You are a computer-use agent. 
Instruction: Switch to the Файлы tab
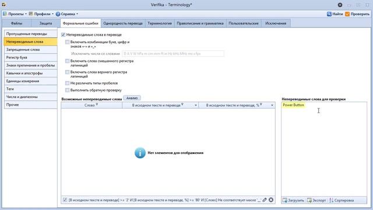(x=16, y=23)
